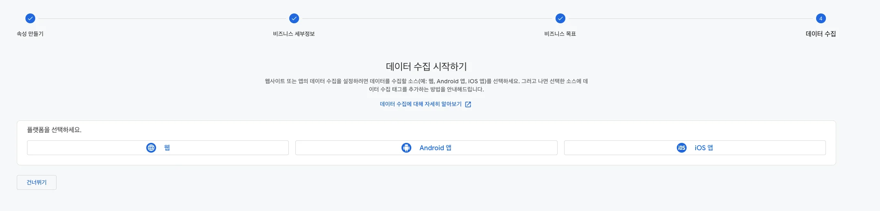Choose the 웹 platform text label
Viewport: 880px width, 211px height.
[167, 148]
